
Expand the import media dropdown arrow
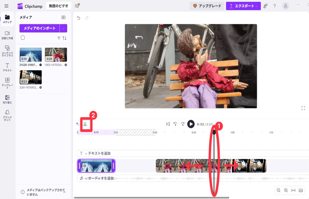[x=64, y=28]
